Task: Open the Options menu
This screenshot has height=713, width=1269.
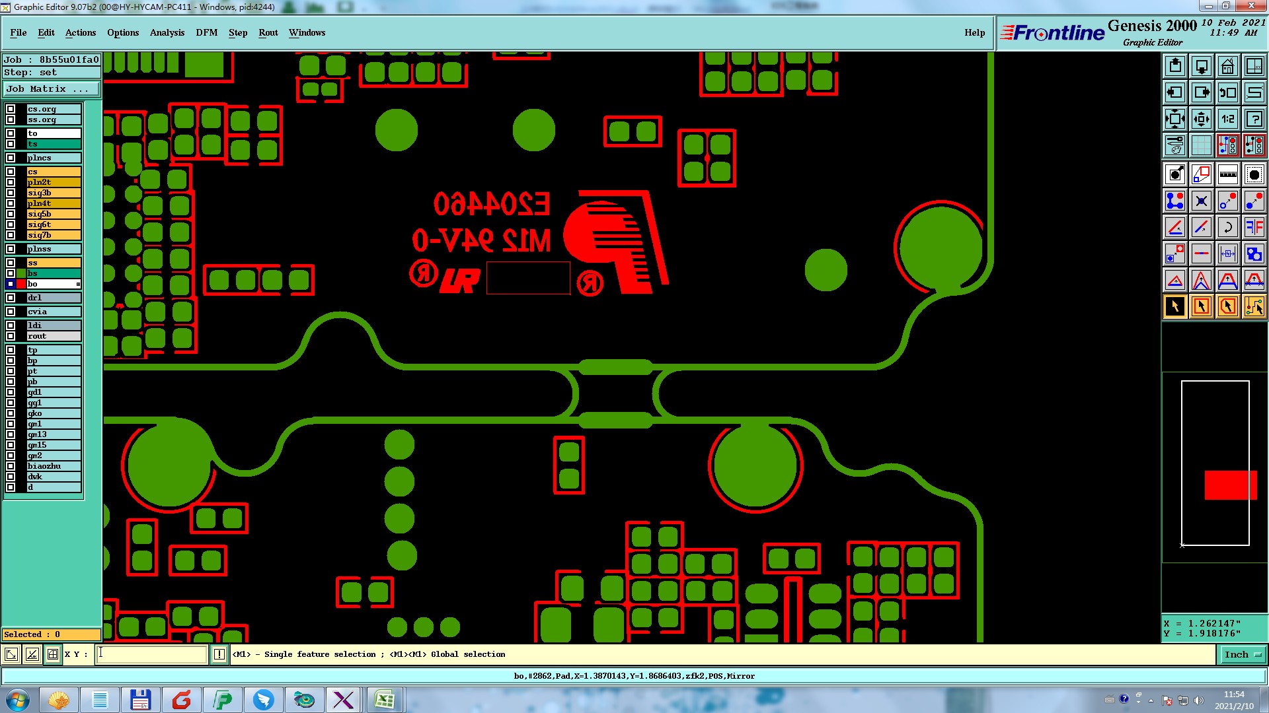Action: coord(123,32)
